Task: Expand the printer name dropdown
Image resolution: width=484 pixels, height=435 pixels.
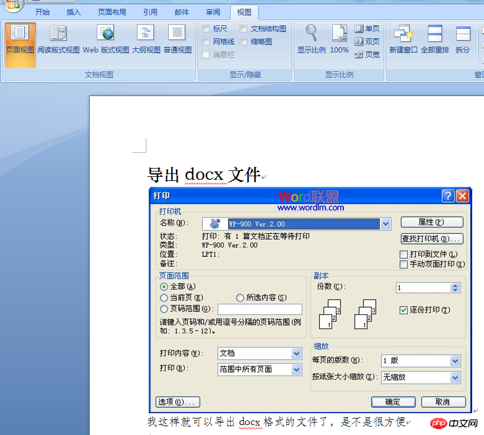Action: click(x=385, y=224)
